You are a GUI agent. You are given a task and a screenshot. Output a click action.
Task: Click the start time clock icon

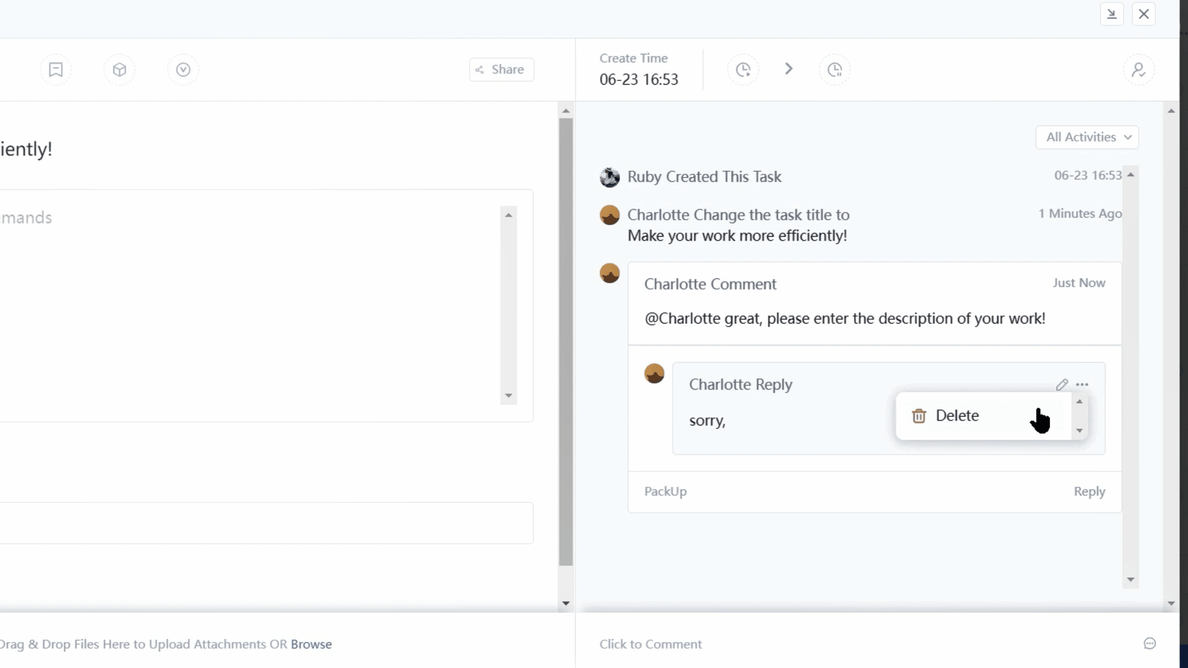point(743,69)
